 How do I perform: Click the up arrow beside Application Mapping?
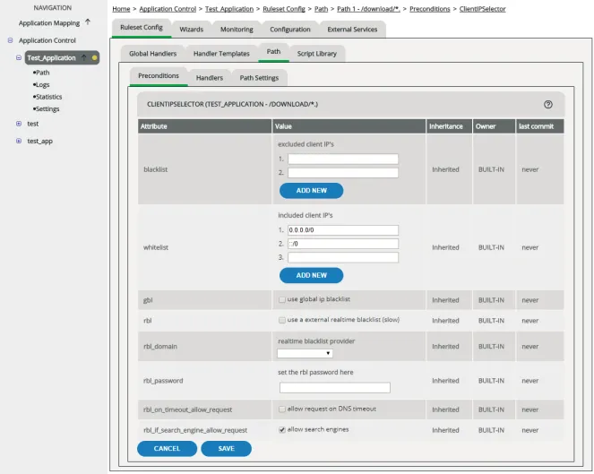88,22
